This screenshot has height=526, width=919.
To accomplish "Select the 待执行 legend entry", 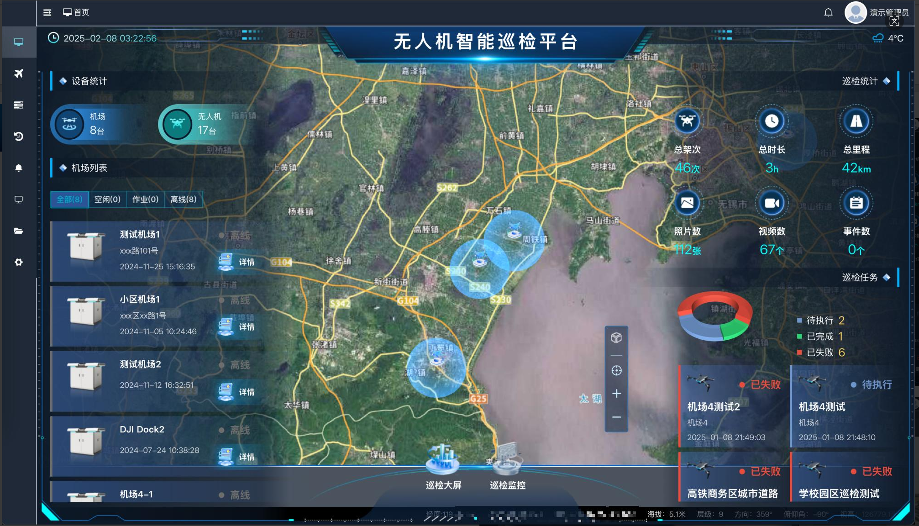I will 821,321.
